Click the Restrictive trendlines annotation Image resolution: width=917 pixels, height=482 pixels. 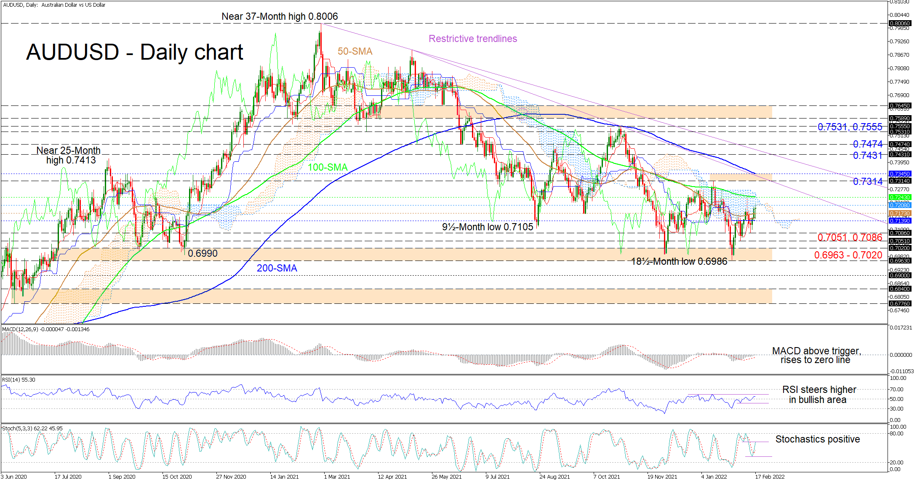[x=472, y=39]
